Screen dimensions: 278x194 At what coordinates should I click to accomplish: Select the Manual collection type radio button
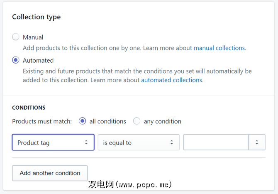coord(16,37)
